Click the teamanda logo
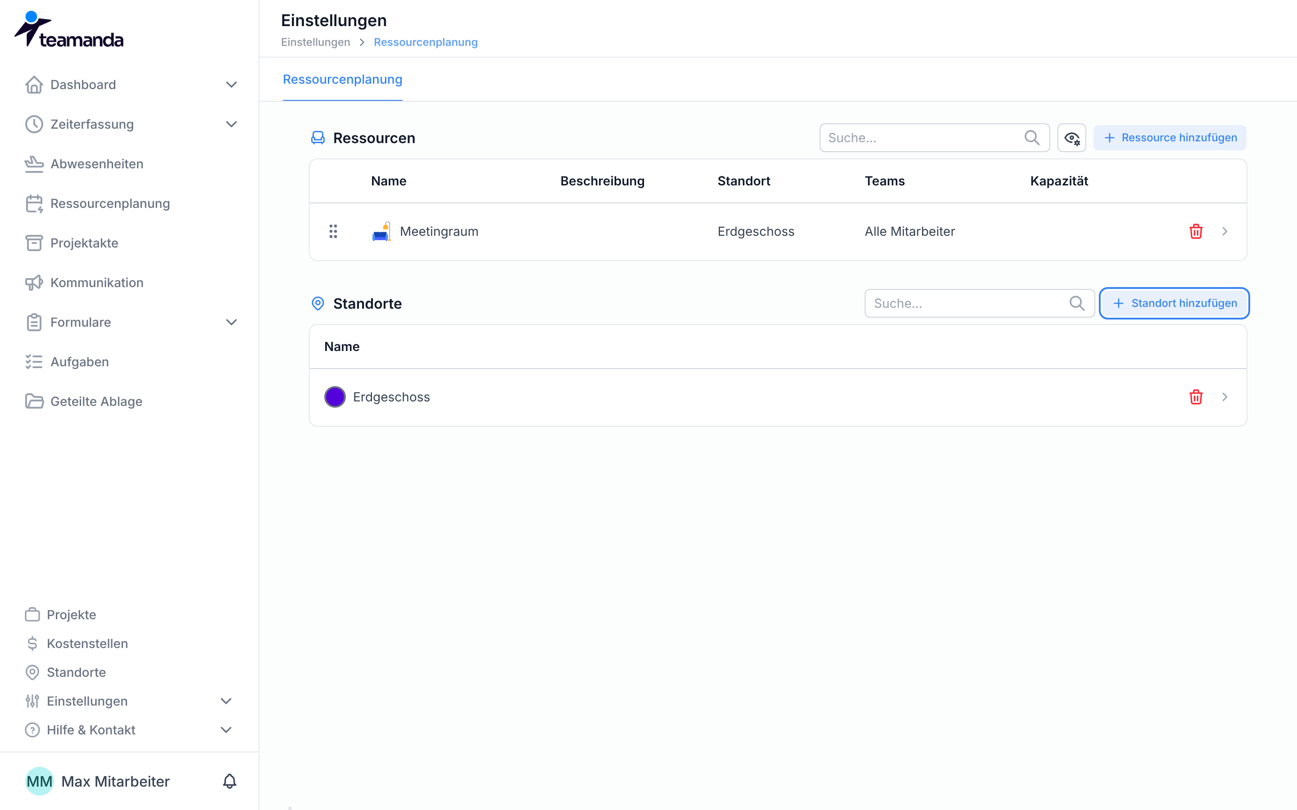The image size is (1297, 810). [68, 29]
